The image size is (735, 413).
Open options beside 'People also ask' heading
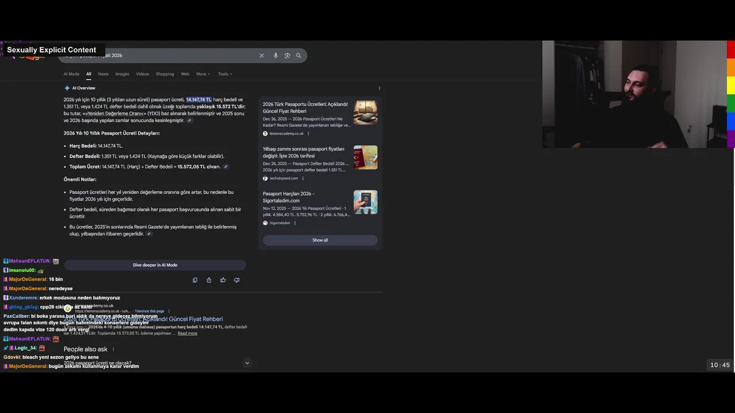pyautogui.click(x=113, y=349)
